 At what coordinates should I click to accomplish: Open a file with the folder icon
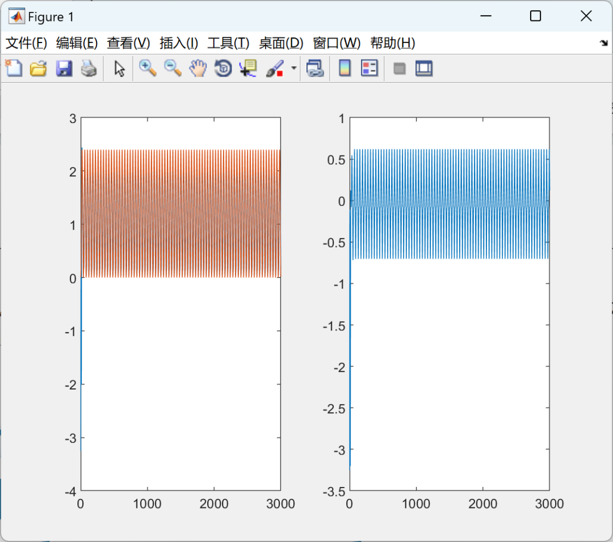tap(39, 69)
